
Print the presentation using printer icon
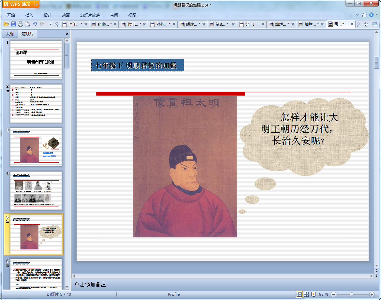21,24
